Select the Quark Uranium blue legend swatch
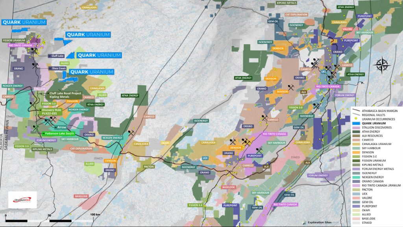The image size is (403, 227). (356, 123)
